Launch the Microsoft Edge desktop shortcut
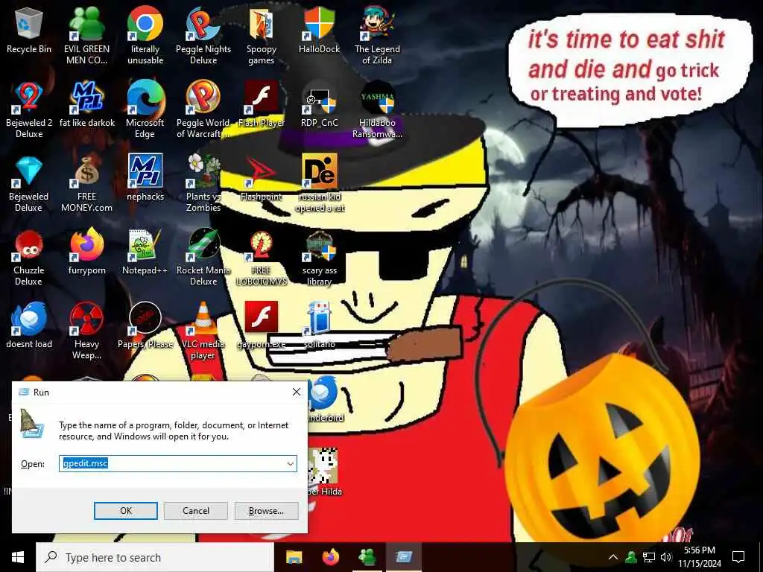 [145, 110]
